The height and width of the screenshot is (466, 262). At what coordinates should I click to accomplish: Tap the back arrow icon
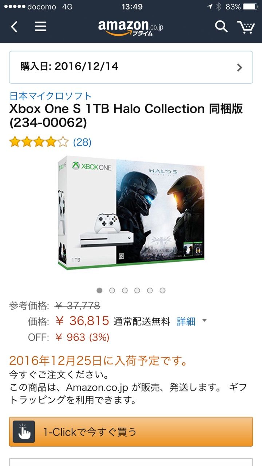(14, 27)
